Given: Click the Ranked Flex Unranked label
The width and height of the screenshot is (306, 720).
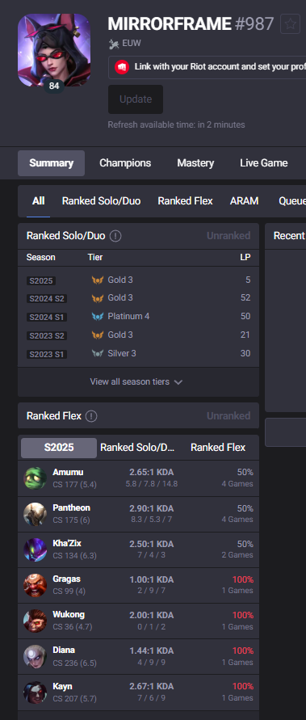Looking at the screenshot, I should click(x=228, y=416).
